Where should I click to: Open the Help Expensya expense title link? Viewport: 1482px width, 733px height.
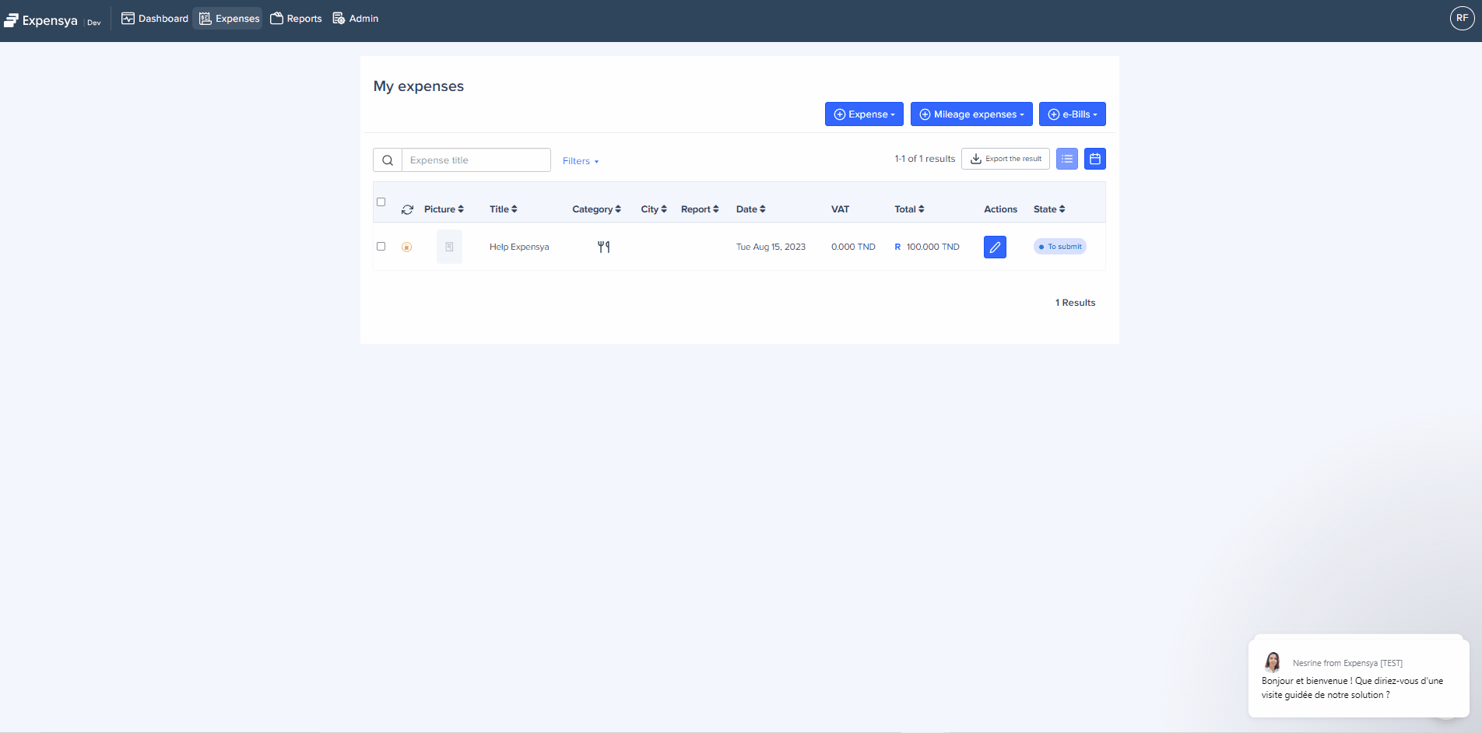coord(519,247)
